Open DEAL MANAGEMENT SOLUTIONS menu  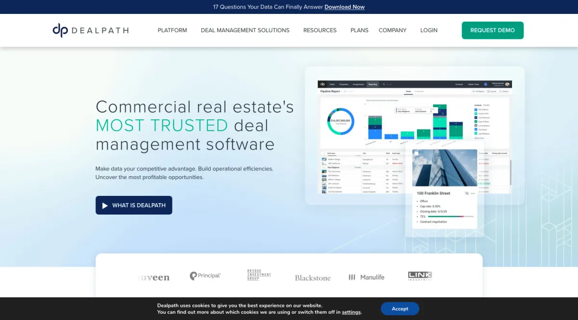(x=245, y=30)
